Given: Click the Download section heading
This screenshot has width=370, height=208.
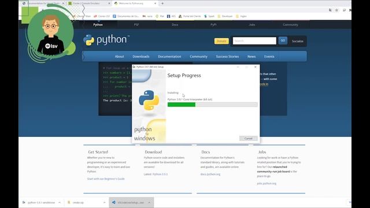Looking at the screenshot, I should coord(153,152).
